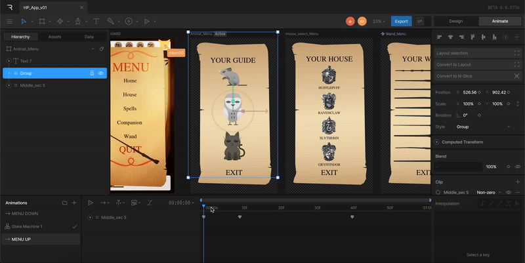Pick the Group/Bone create tool icon
The height and width of the screenshot is (263, 525).
pos(60,21)
